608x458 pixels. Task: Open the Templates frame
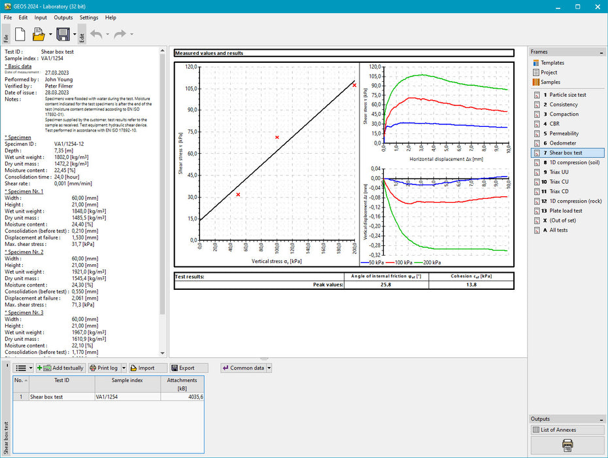pos(551,63)
